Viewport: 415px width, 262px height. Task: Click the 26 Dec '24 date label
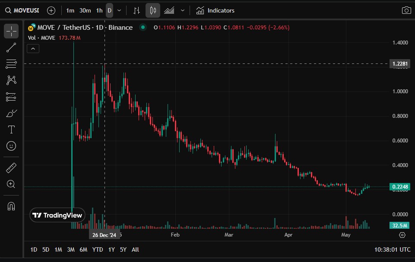[x=104, y=235]
